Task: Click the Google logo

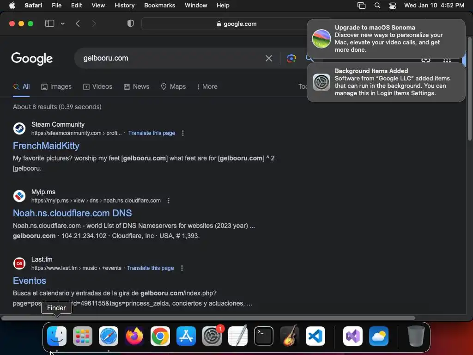Action: (x=32, y=59)
